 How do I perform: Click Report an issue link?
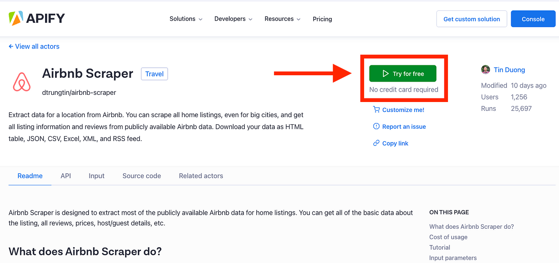point(404,126)
